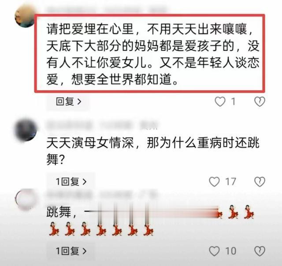Like the dancing emoji comment with 10 likes
This screenshot has width=282, height=266.
(x=215, y=251)
